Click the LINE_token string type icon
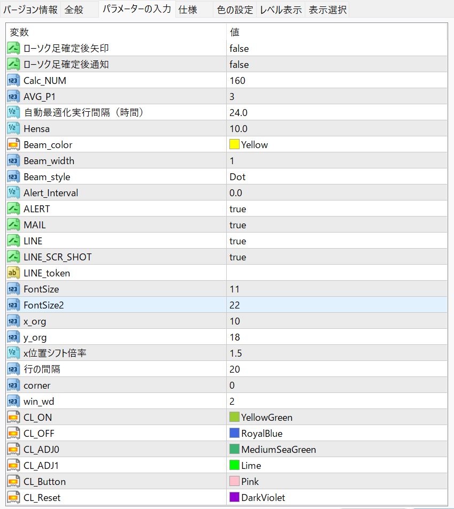 click(13, 273)
